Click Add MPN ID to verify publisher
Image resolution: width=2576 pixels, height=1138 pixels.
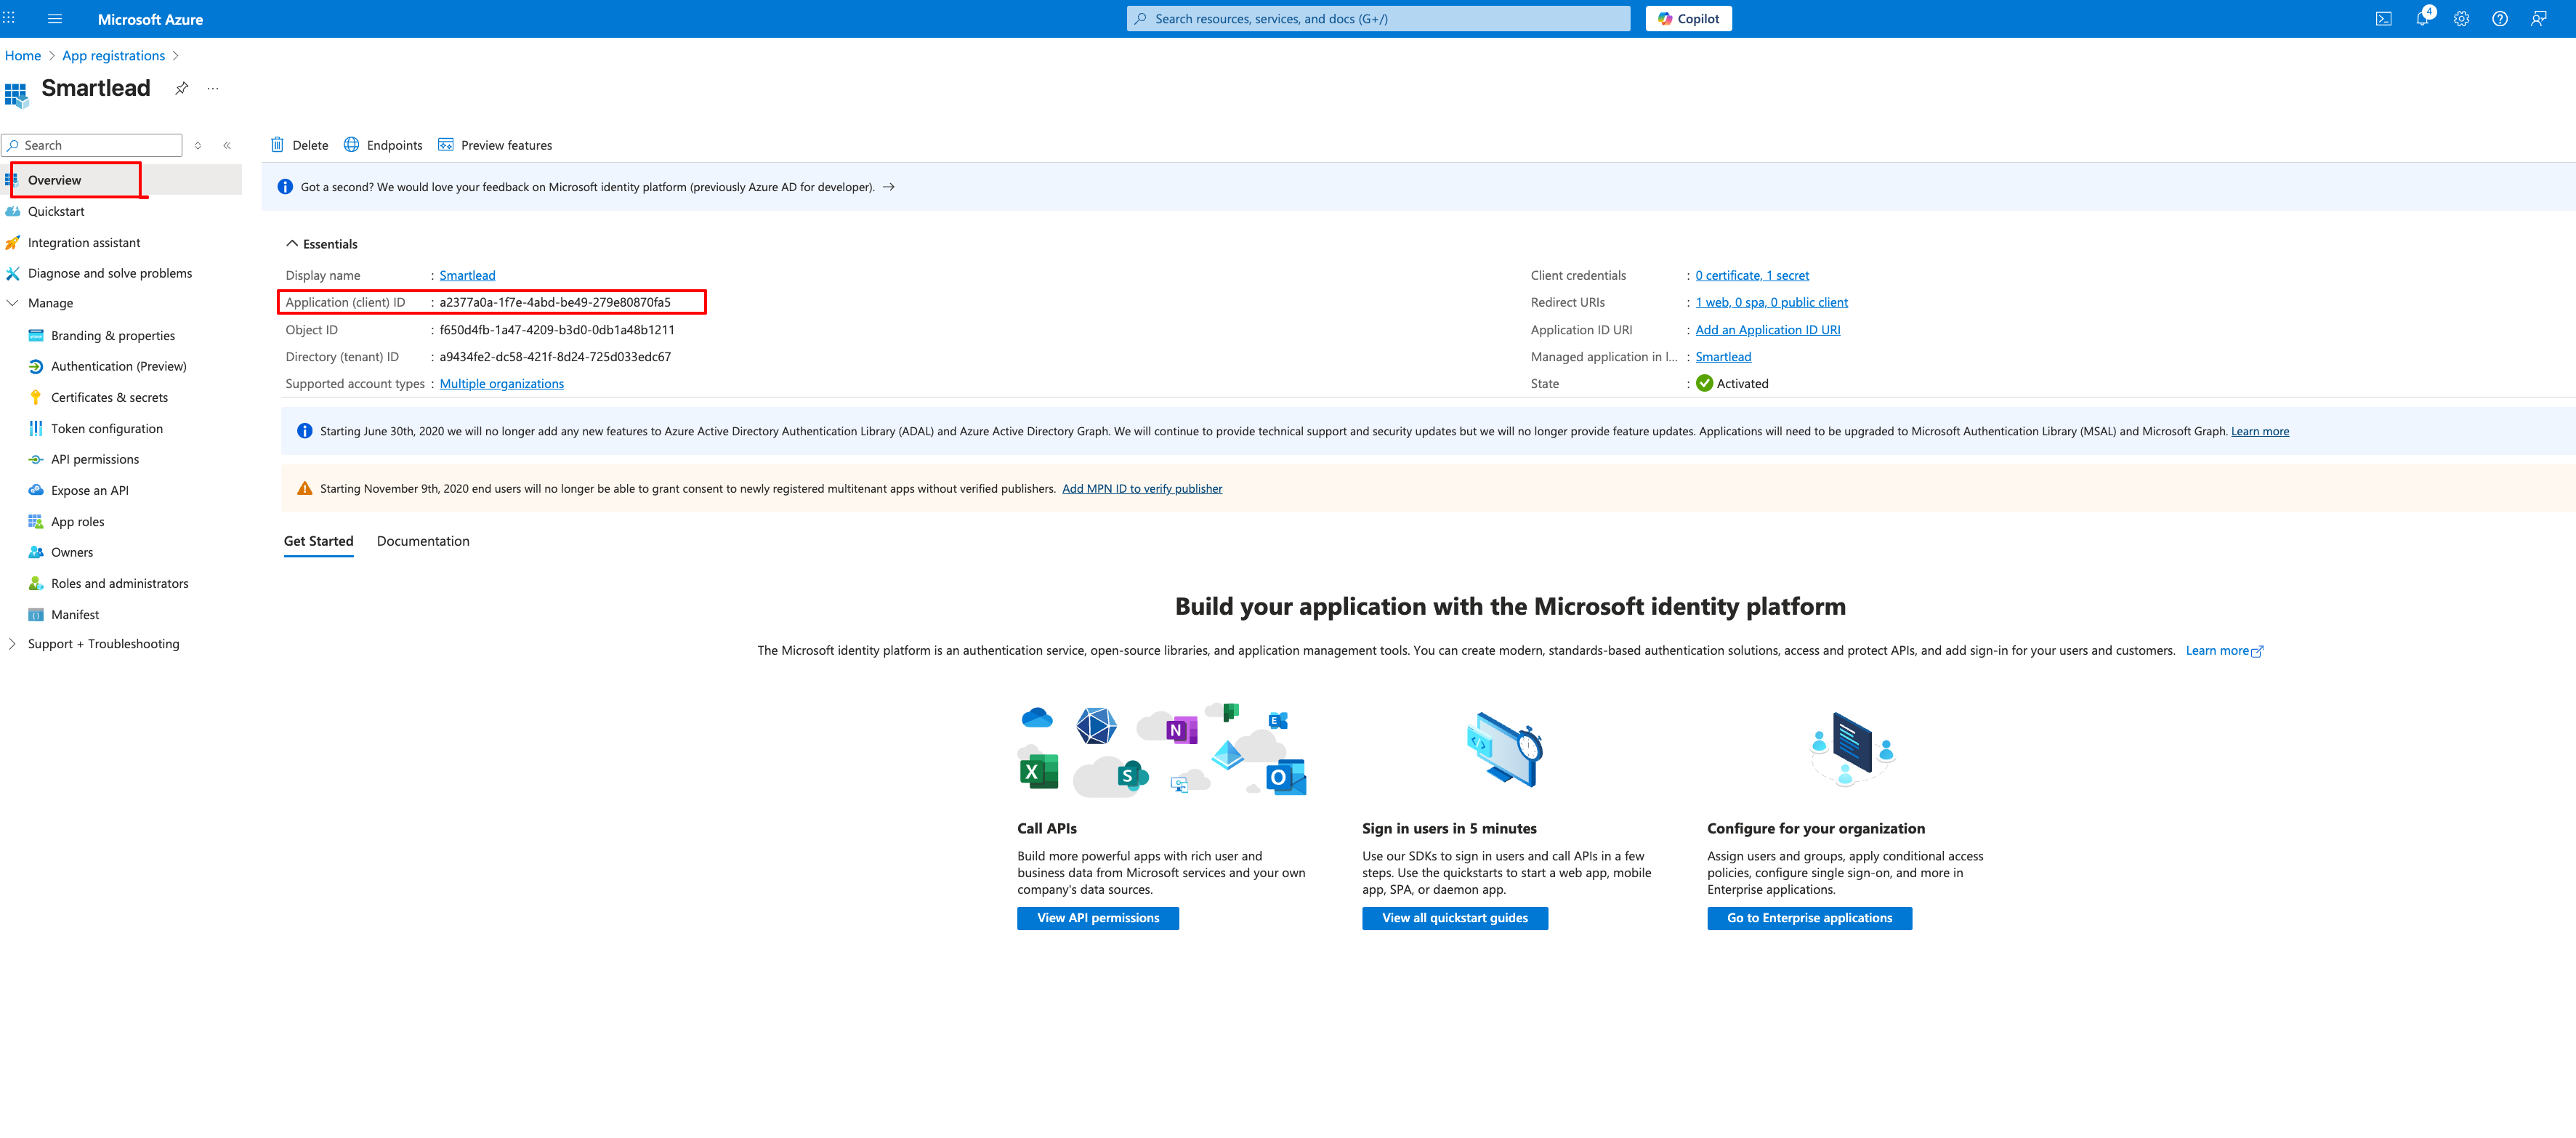tap(1142, 489)
